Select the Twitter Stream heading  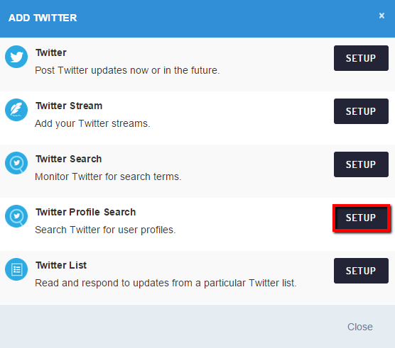click(x=69, y=106)
